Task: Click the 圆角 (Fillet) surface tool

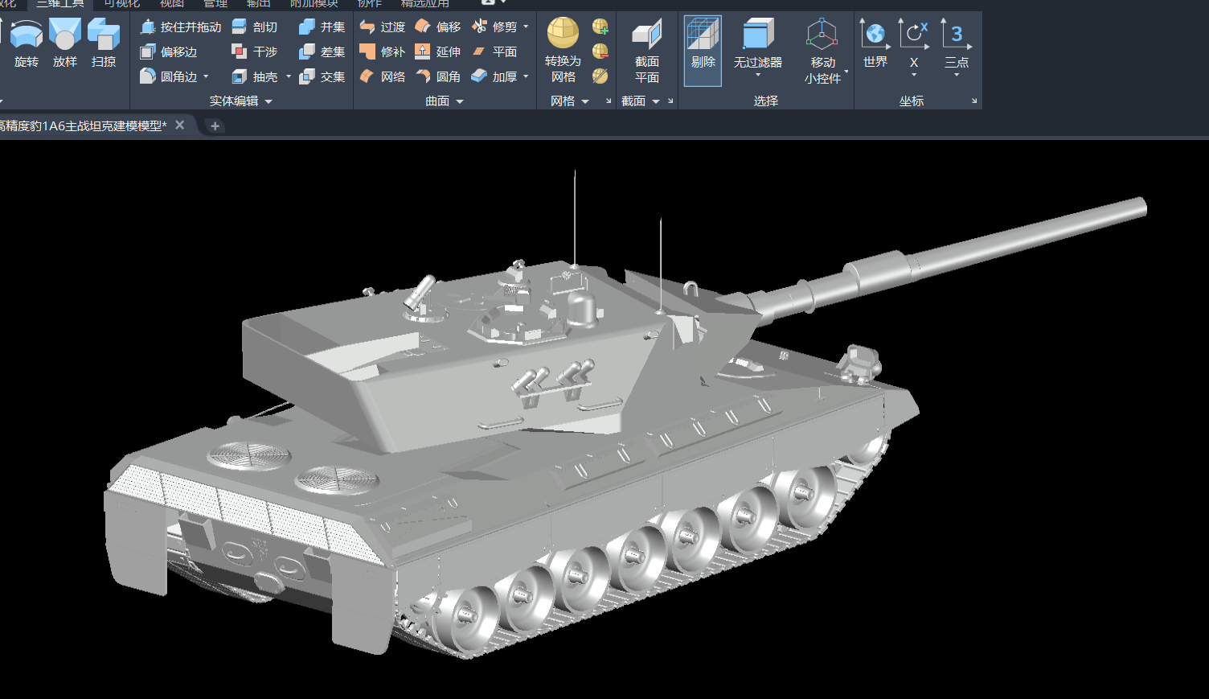Action: [437, 76]
